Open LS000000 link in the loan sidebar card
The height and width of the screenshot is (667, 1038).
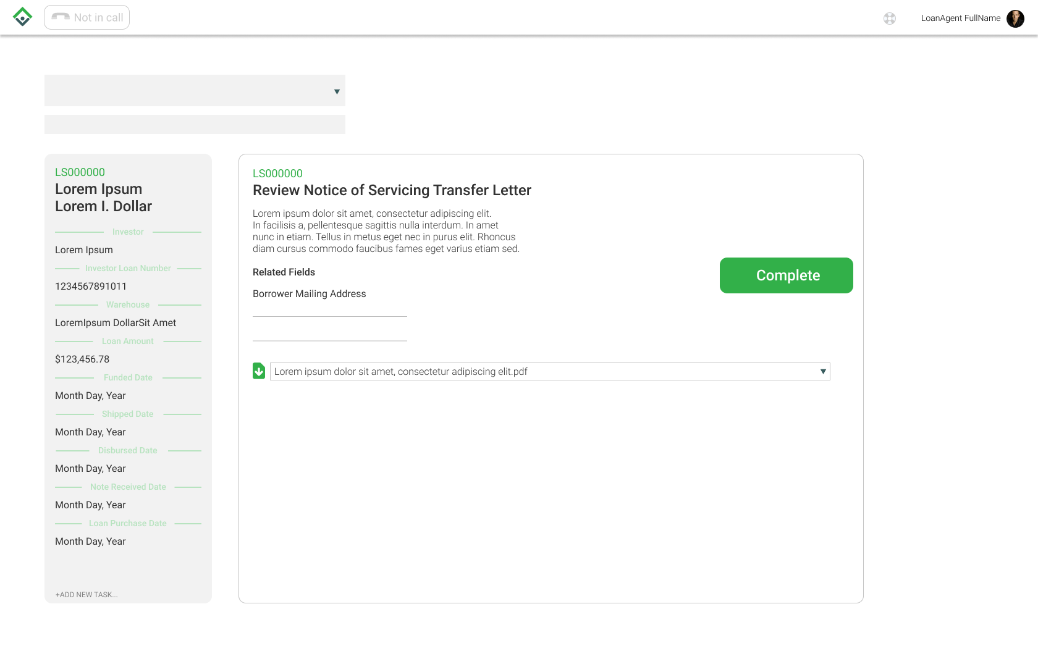pos(80,172)
